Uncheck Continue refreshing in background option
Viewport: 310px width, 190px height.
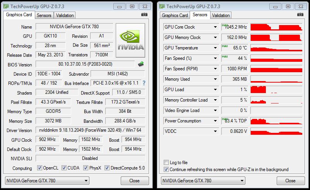pos(166,170)
